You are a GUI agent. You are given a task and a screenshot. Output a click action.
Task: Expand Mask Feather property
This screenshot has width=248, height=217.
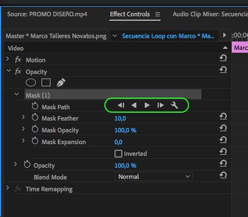[23, 117]
